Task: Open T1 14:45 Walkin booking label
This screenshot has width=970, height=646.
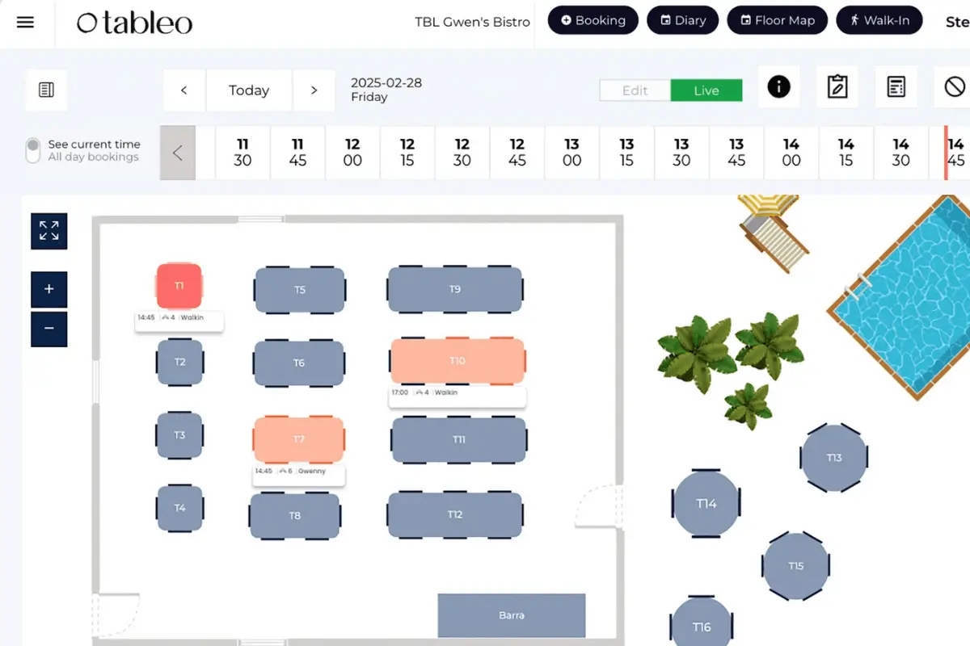Action: point(179,321)
